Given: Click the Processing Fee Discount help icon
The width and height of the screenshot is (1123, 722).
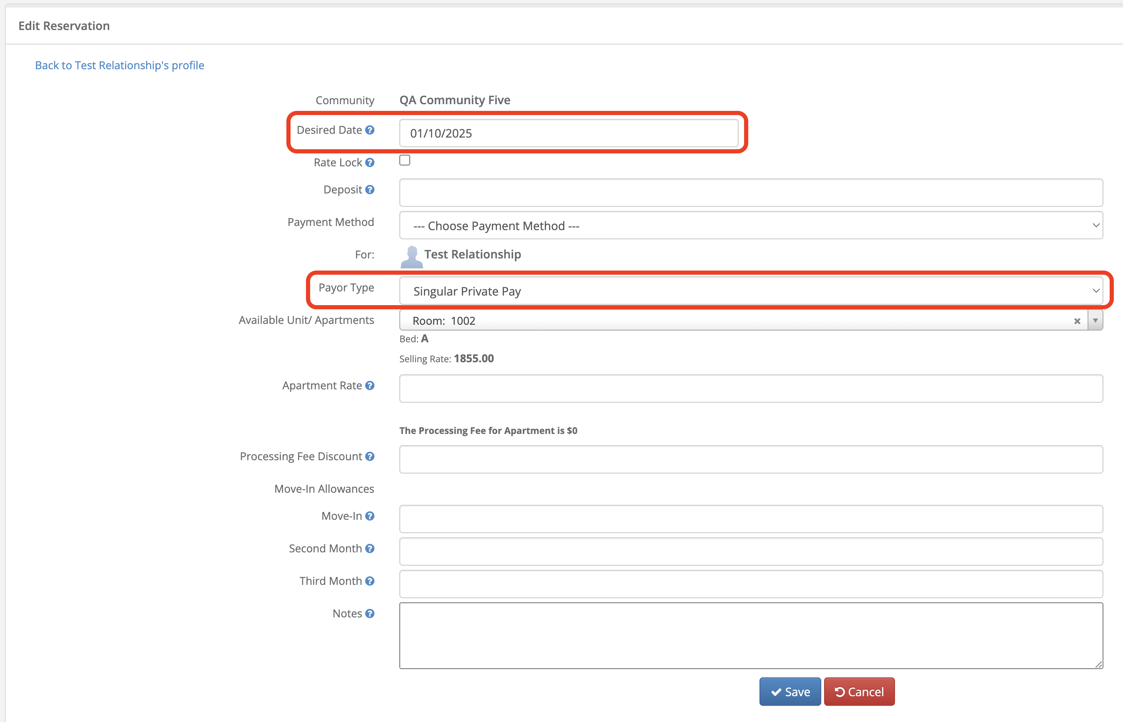Looking at the screenshot, I should point(370,456).
